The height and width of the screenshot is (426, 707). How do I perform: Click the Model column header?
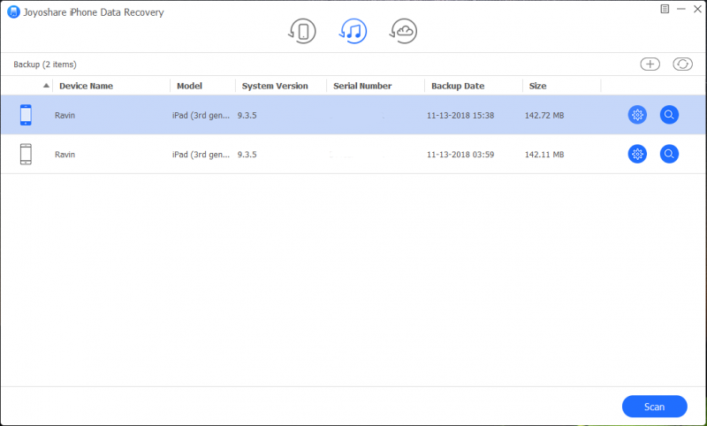pos(189,86)
